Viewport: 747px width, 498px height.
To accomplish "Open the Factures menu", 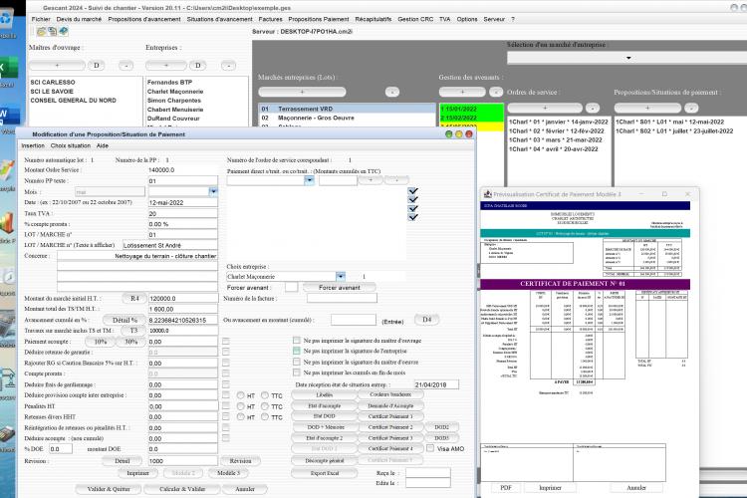I will (x=271, y=19).
